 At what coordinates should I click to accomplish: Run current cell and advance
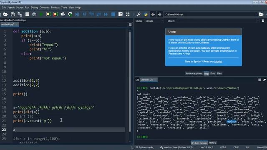[55, 14]
